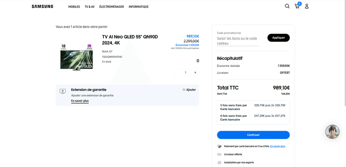Viewport: 346px width, 167px height.
Task: Click the Économisez 1 309,90€ text
Action: 187,45
